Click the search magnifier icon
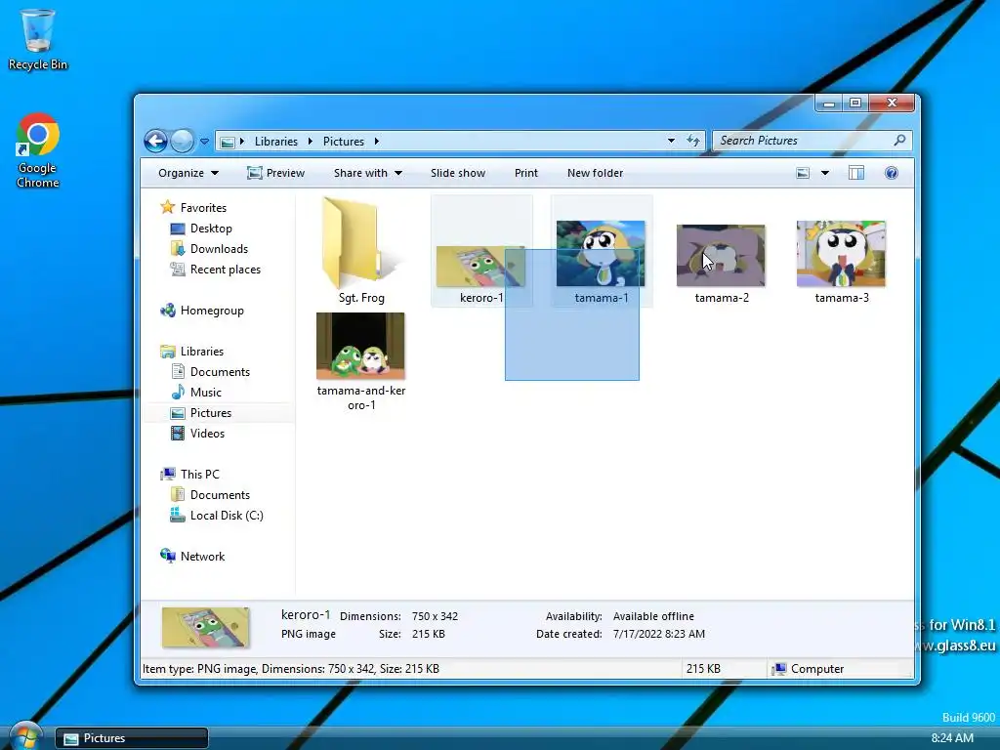1000x750 pixels. tap(899, 141)
